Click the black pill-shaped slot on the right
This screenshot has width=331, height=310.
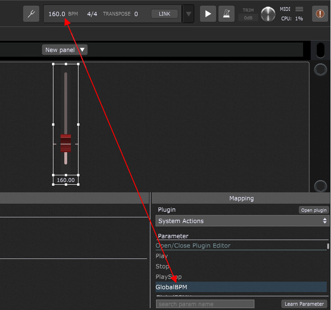coord(321,50)
